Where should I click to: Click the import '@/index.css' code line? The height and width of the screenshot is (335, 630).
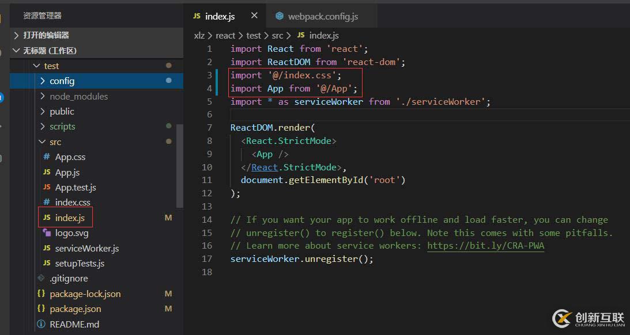[x=286, y=75]
